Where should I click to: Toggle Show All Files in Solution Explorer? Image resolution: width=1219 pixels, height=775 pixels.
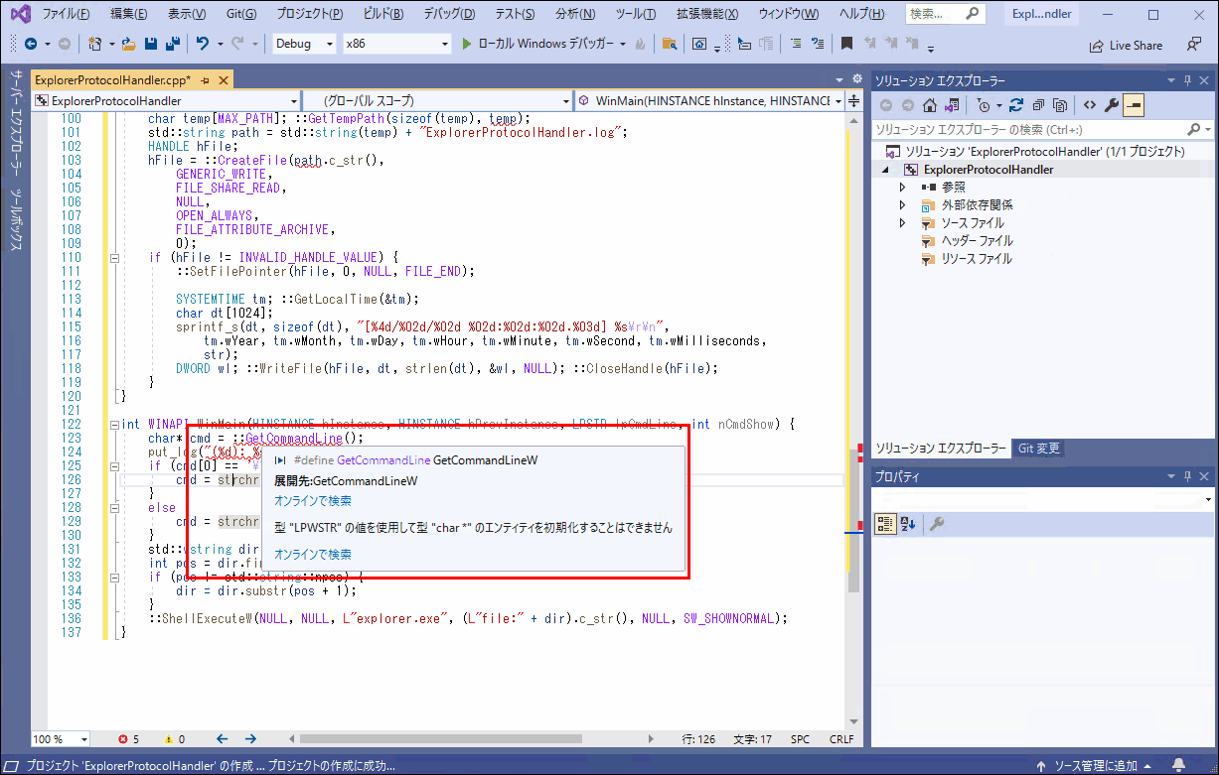coord(1060,104)
